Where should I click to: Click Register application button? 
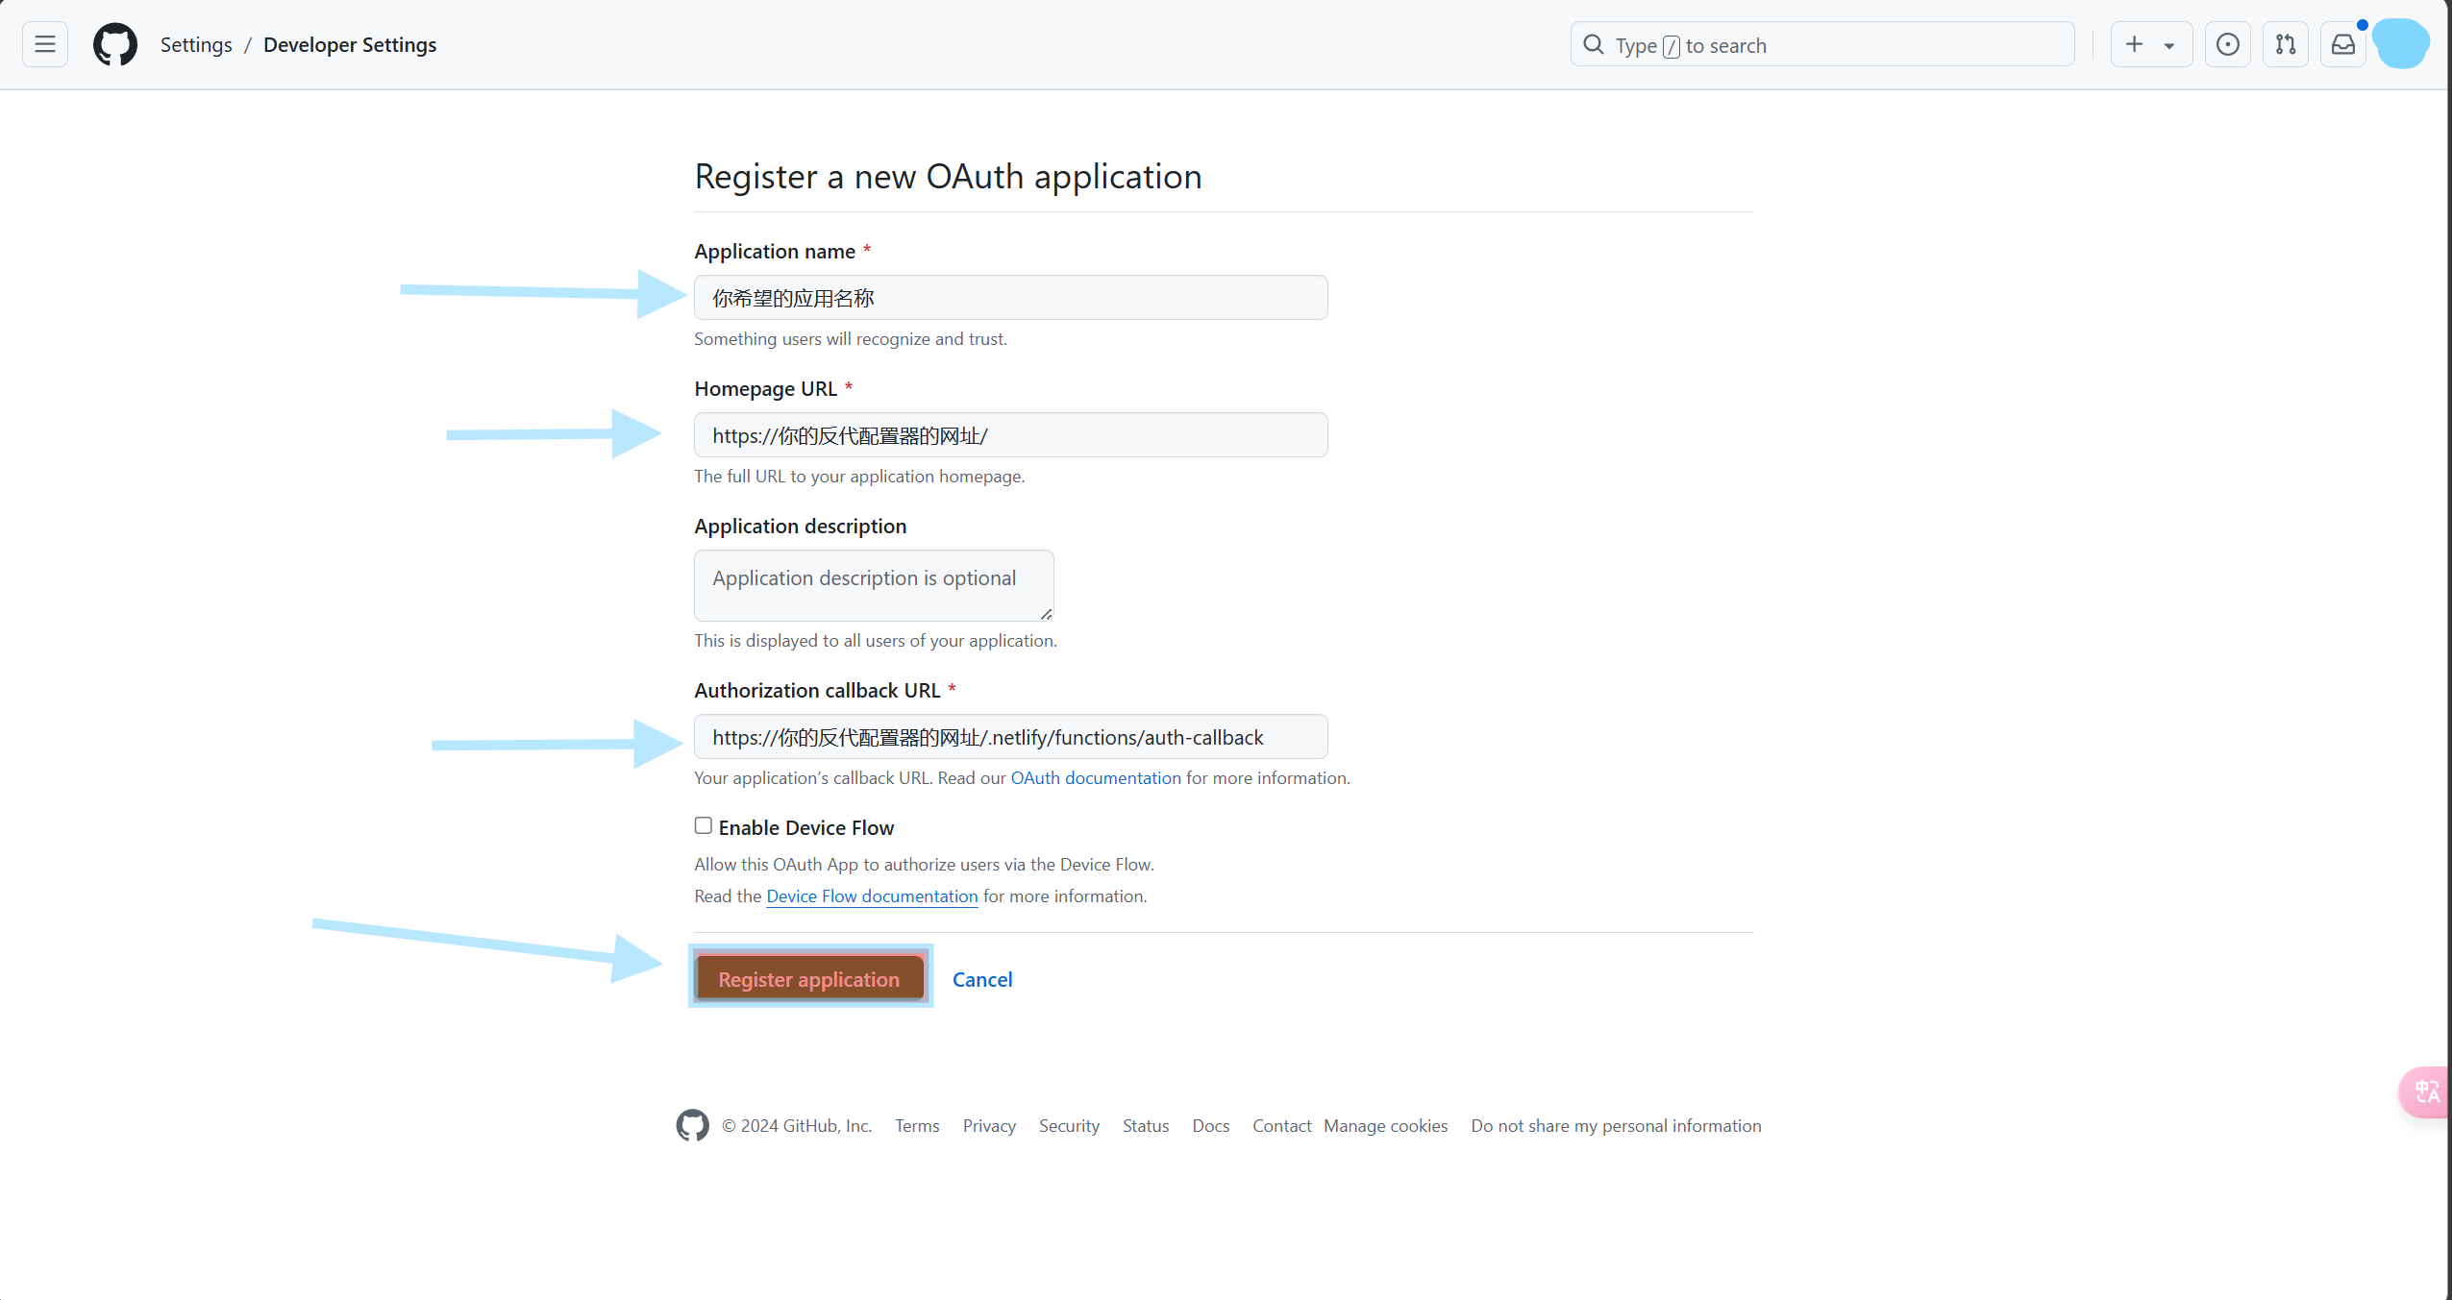[809, 978]
